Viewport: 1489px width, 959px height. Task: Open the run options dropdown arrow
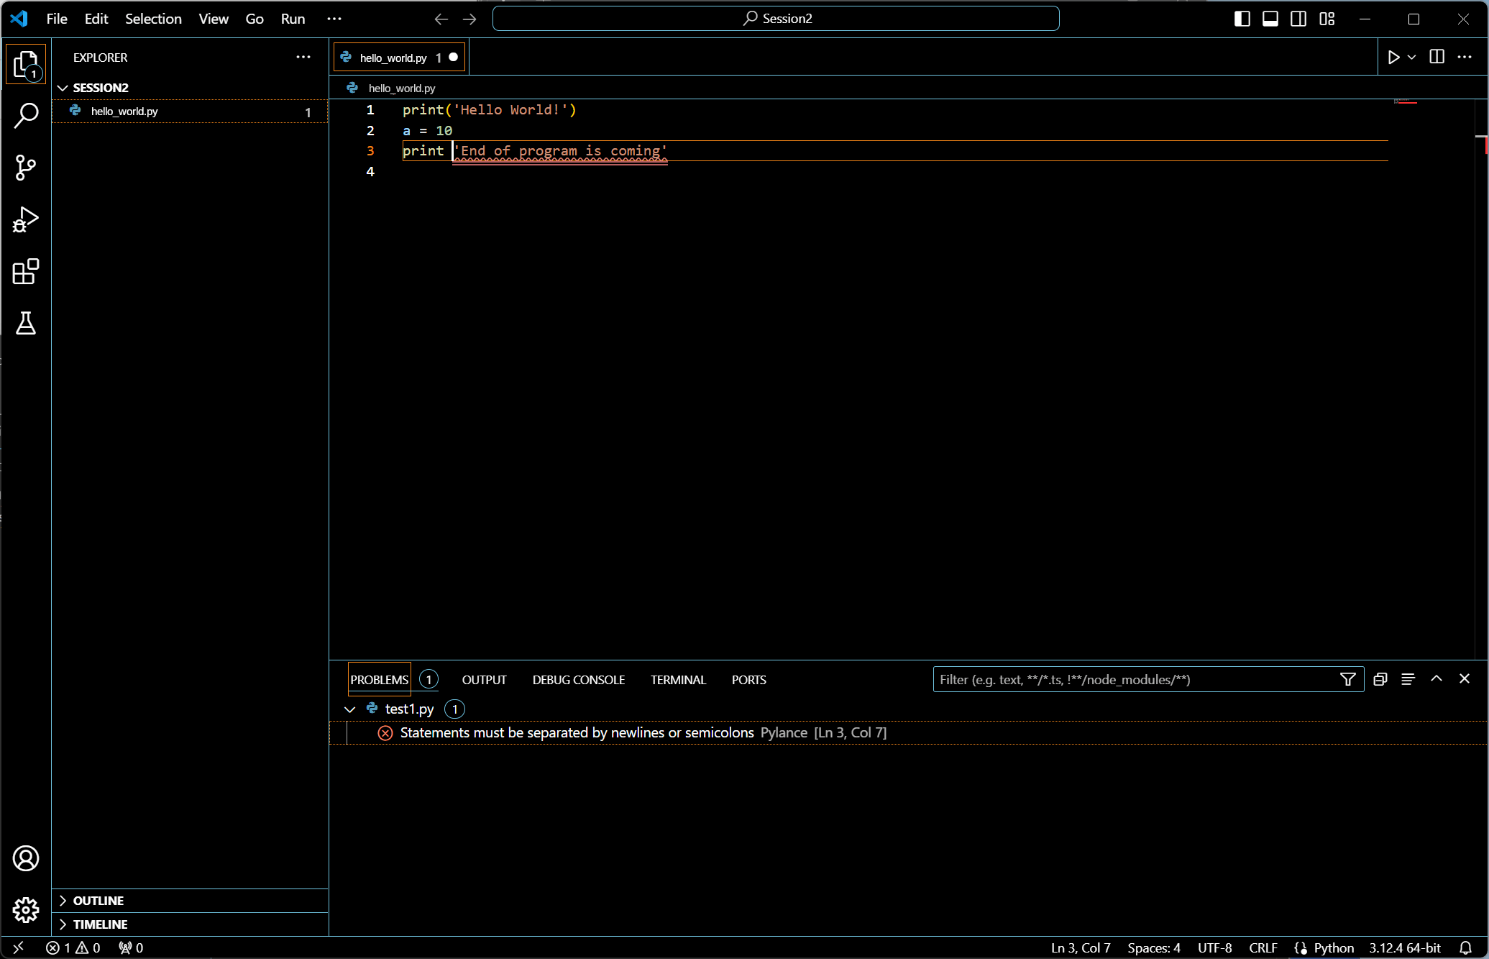click(x=1412, y=58)
